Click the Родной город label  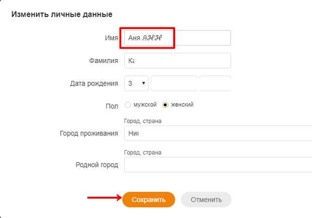coord(97,165)
